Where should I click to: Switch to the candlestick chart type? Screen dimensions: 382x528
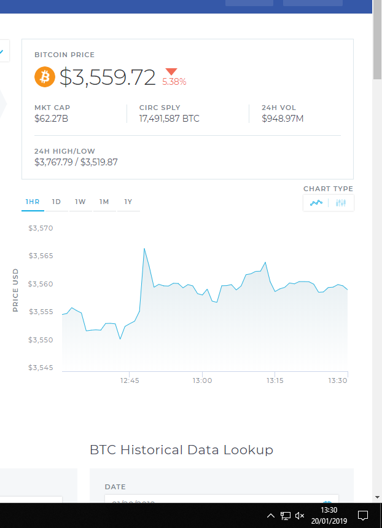coord(341,203)
